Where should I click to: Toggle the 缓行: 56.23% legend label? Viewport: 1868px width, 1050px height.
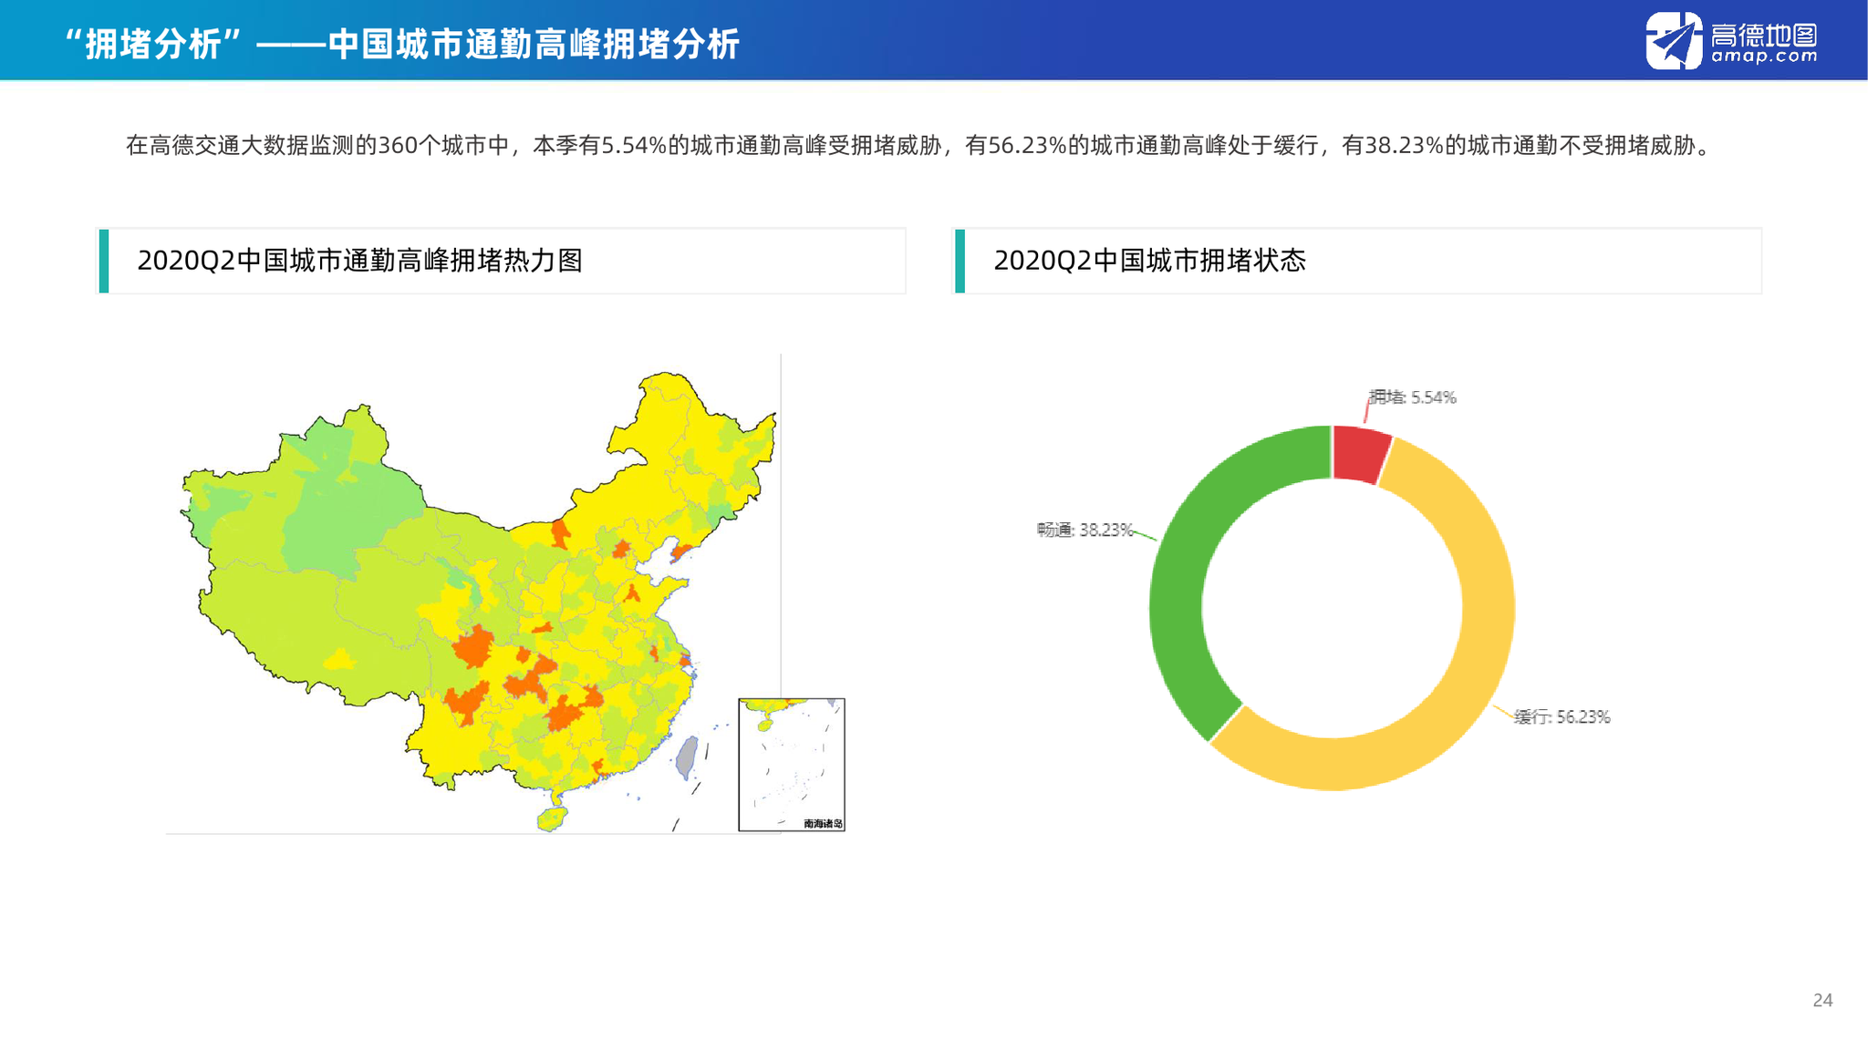point(1562,717)
